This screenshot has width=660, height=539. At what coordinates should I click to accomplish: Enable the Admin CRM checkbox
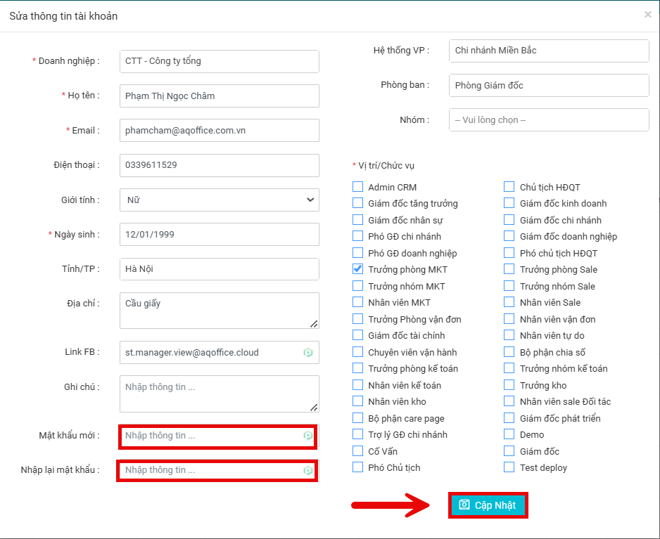(x=358, y=187)
